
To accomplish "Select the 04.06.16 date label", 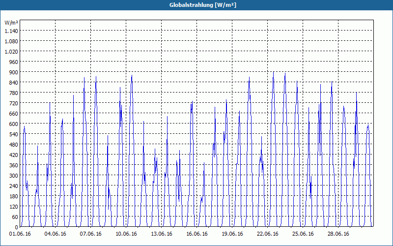I will (x=56, y=234).
